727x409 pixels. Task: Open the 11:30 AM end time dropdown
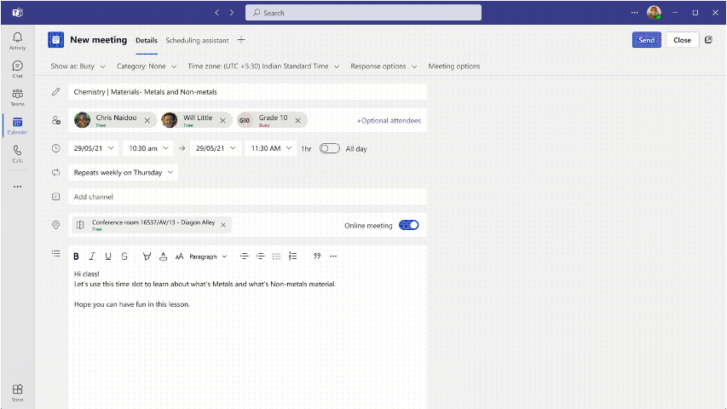[271, 148]
